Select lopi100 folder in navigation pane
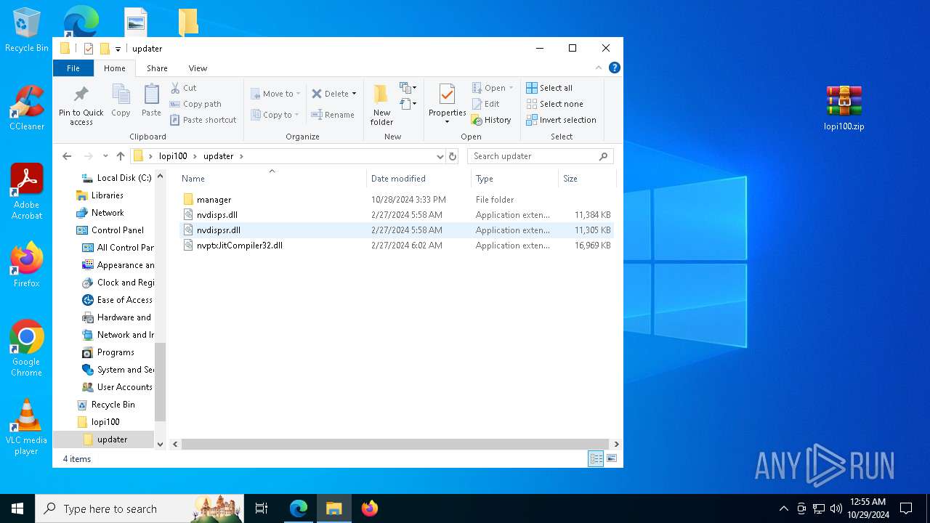The image size is (930, 523). pyautogui.click(x=98, y=422)
